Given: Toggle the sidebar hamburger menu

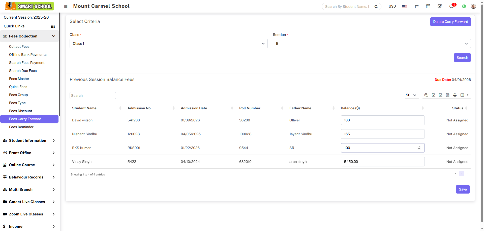Looking at the screenshot, I should pyautogui.click(x=66, y=6).
